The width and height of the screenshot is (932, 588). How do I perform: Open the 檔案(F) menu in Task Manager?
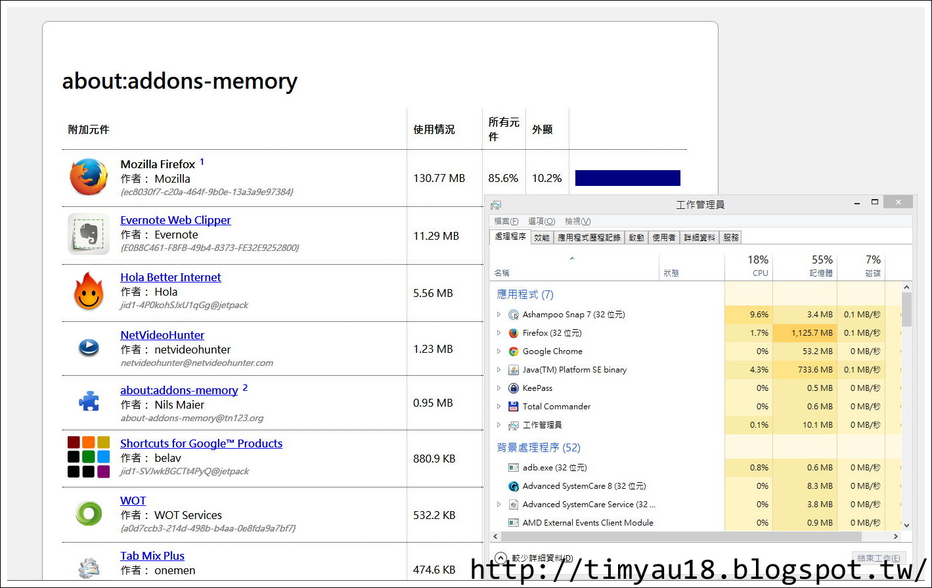(x=506, y=221)
